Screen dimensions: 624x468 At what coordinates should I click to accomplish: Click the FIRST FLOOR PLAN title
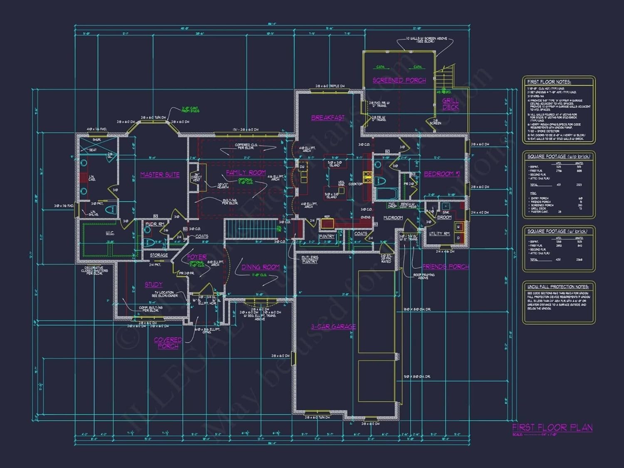pyautogui.click(x=552, y=427)
